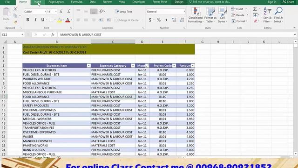Open the font name Calibri dropdown
Screen dimensions: 298x168
46,12
